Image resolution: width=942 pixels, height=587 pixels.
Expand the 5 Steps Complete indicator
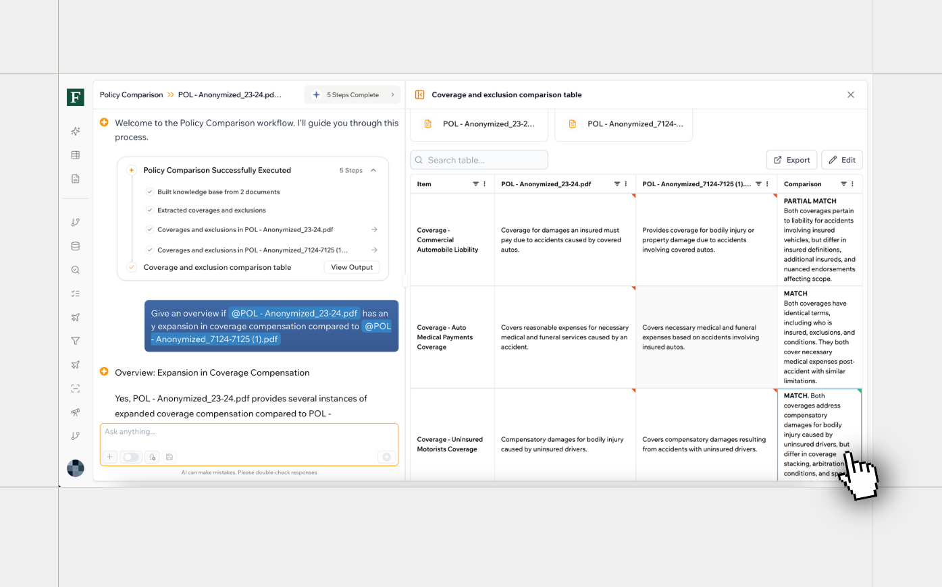coord(353,95)
